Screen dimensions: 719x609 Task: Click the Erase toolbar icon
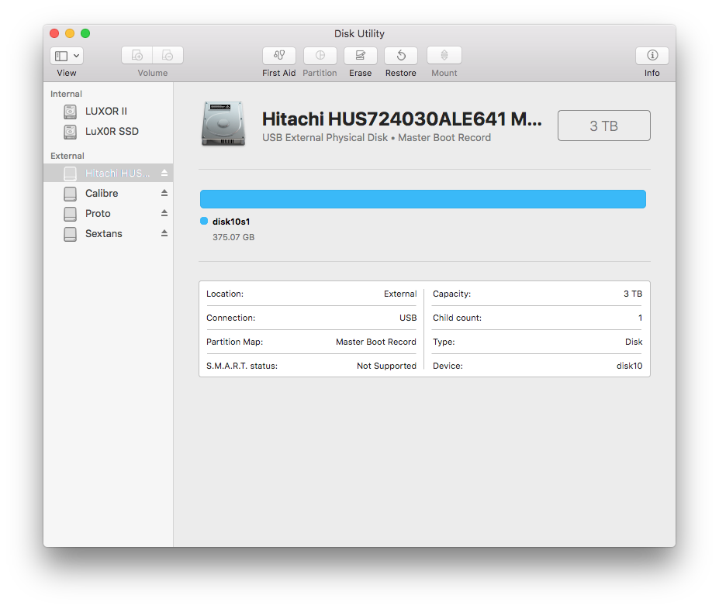(x=361, y=56)
